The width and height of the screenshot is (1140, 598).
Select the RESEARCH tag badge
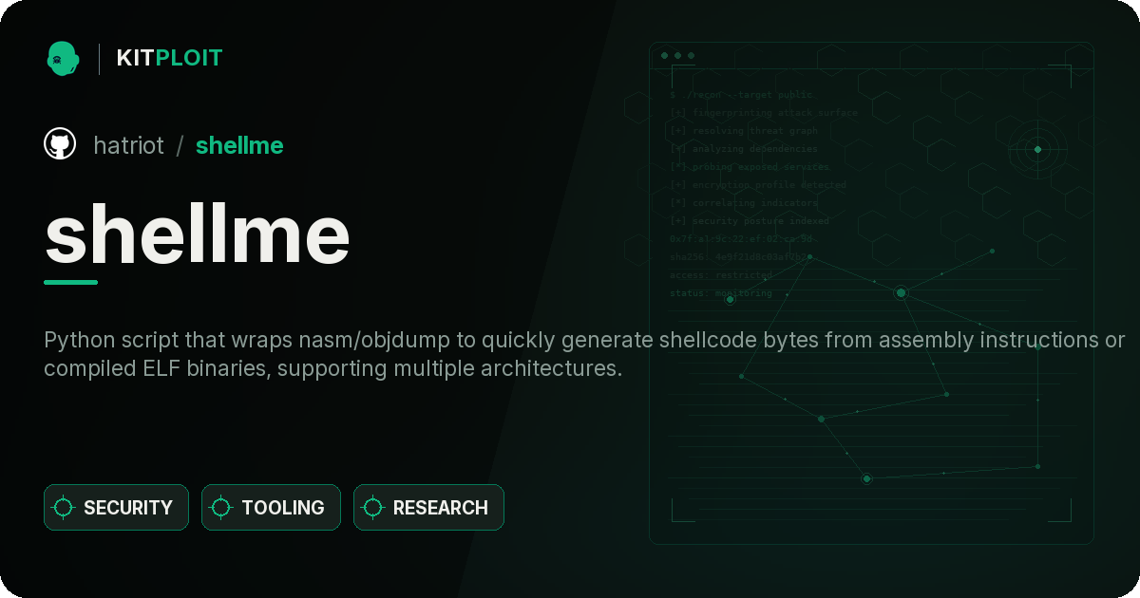[428, 508]
